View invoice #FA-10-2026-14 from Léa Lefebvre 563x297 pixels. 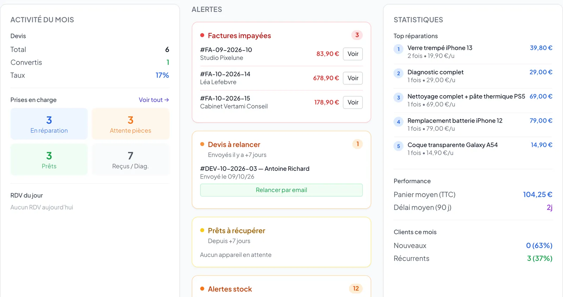coord(353,78)
